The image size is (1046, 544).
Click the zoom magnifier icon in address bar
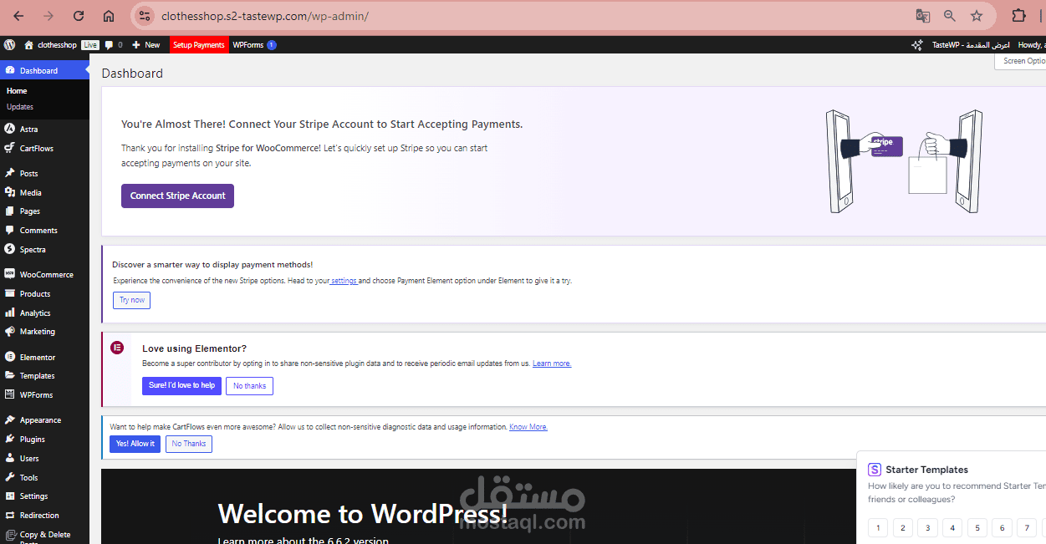[x=950, y=16]
